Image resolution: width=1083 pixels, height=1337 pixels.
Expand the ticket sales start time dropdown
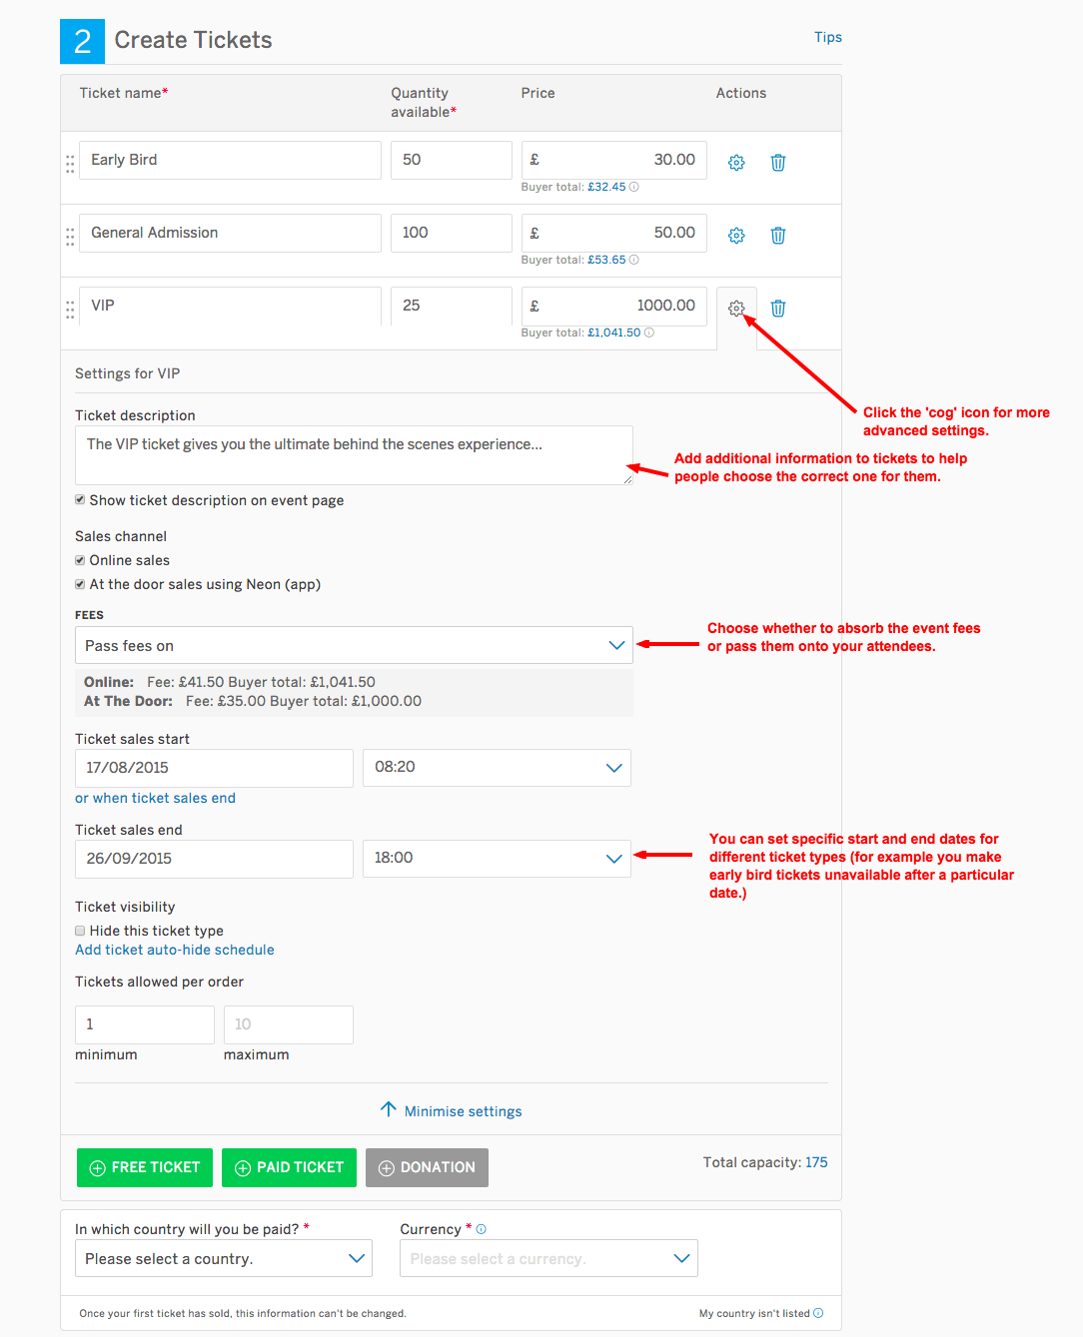(497, 768)
